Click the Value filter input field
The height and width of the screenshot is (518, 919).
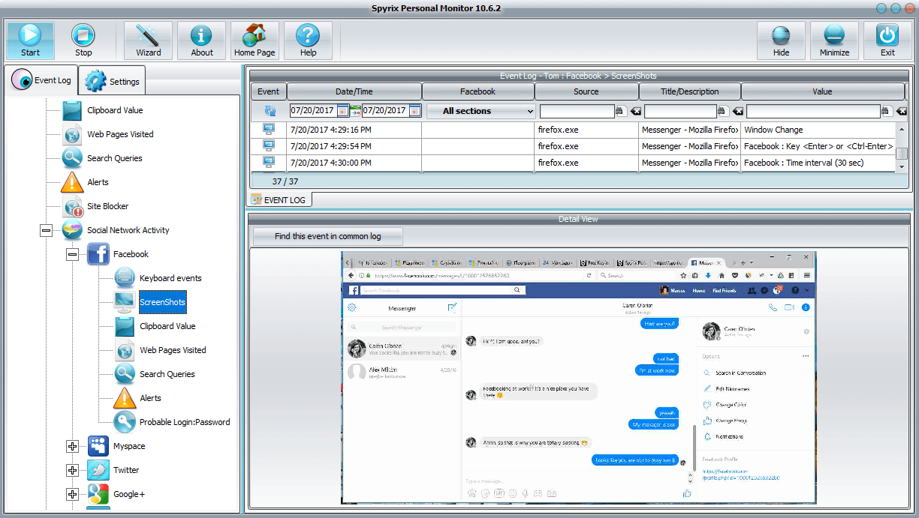point(814,111)
